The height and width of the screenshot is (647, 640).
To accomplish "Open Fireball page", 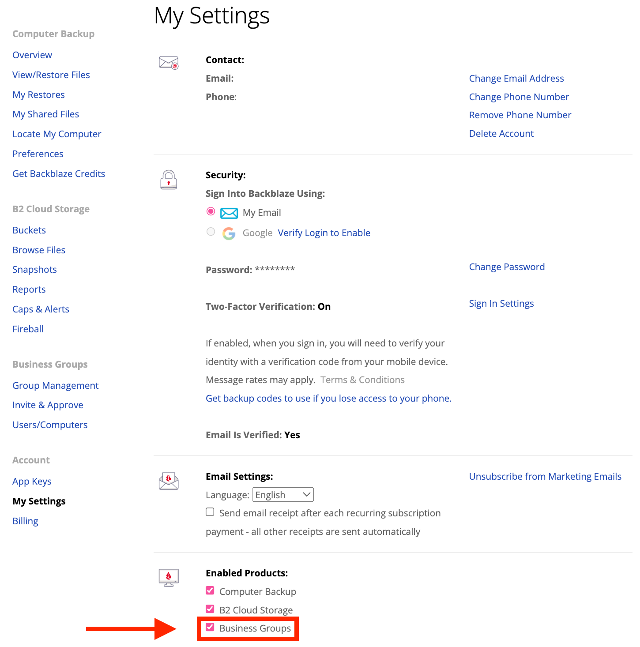I will [x=28, y=329].
